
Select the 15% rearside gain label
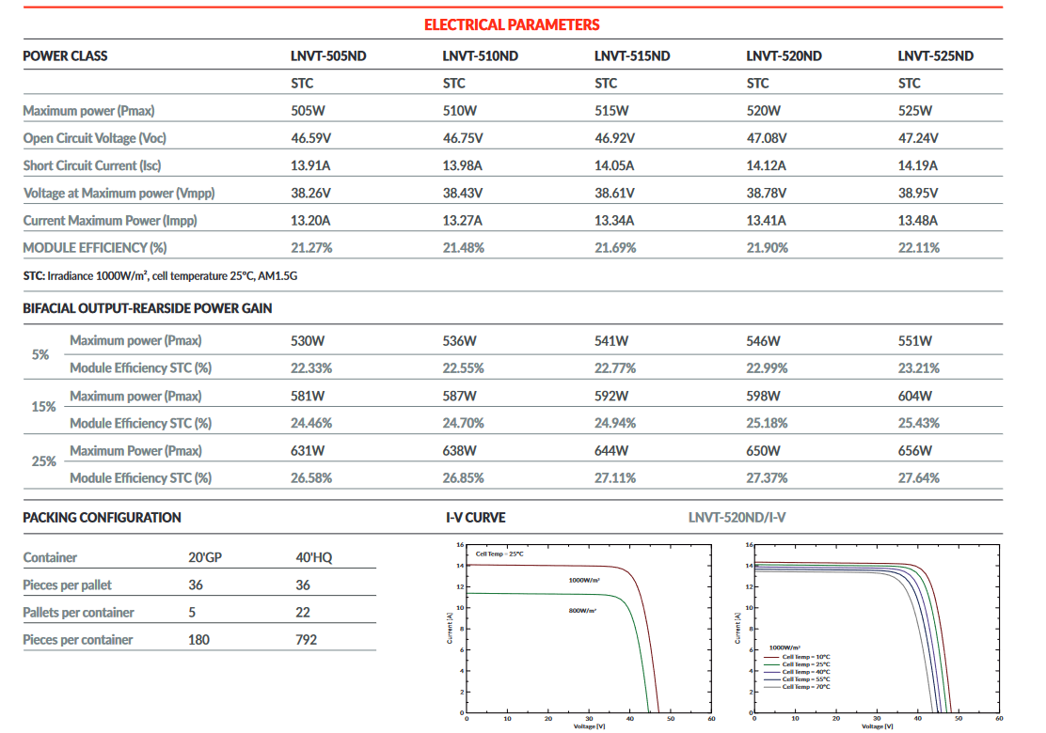pos(43,408)
